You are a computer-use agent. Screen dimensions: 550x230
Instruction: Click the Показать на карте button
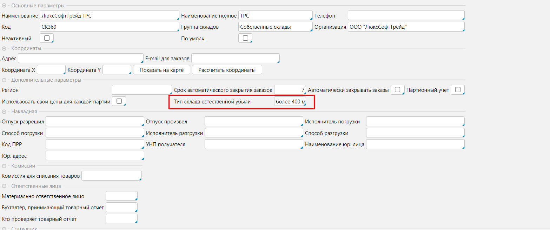[161, 70]
